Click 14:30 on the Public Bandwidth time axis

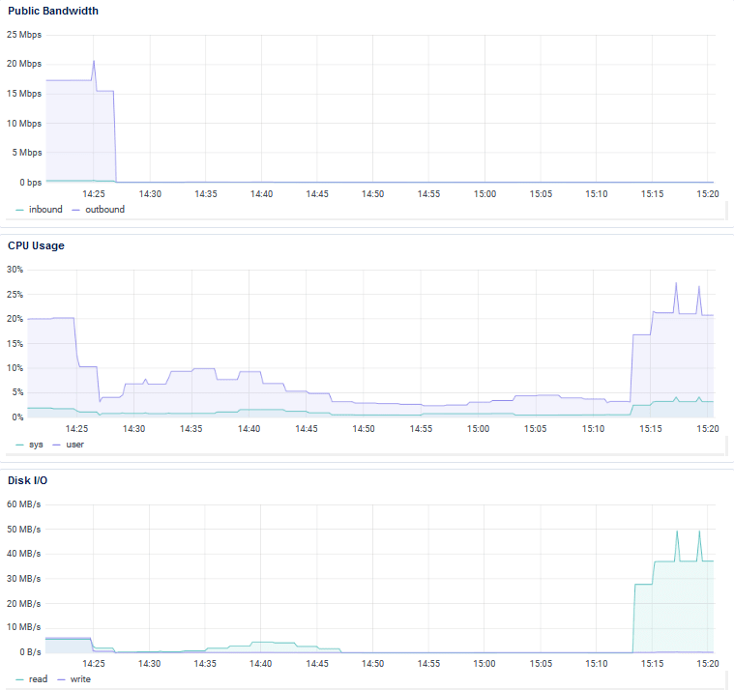pos(150,194)
